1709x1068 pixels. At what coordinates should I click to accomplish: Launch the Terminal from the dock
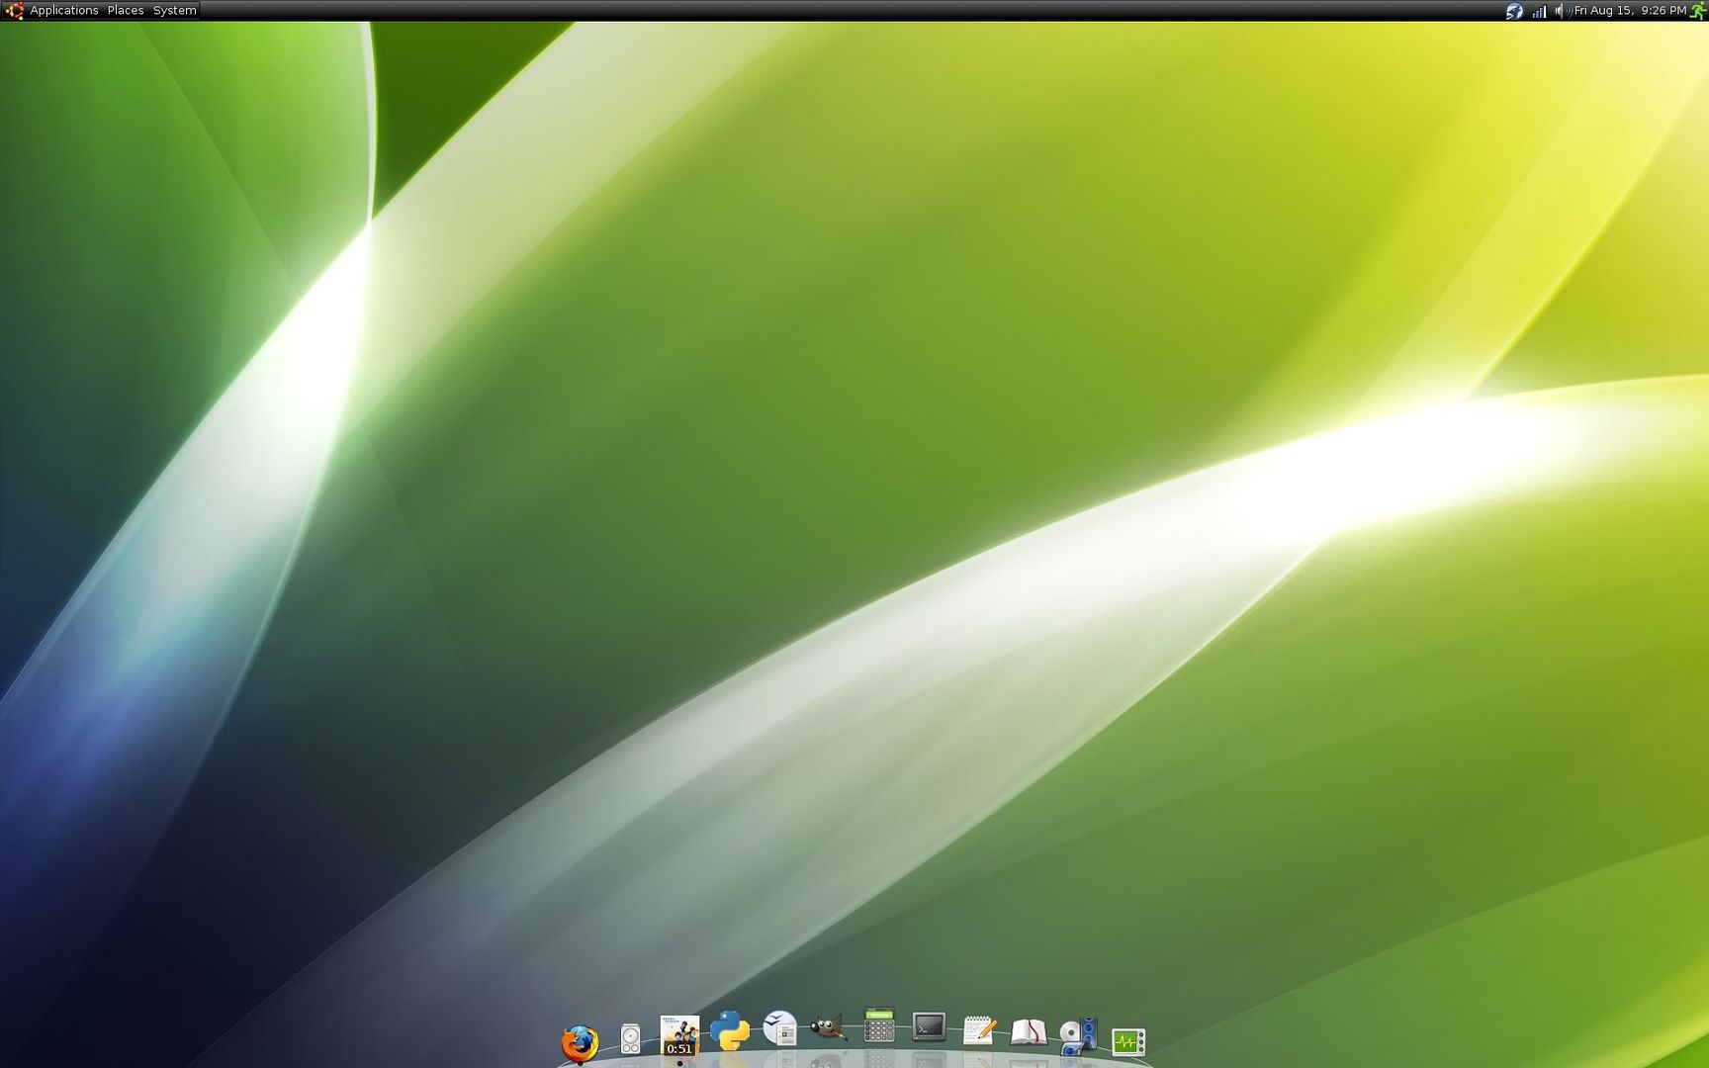point(929,1027)
